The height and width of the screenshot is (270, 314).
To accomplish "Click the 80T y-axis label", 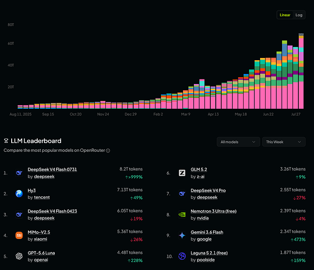I will point(11,25).
